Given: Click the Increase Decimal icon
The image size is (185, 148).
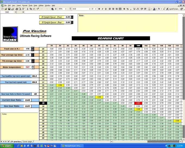Looking at the screenshot, I should pyautogui.click(x=134, y=9).
